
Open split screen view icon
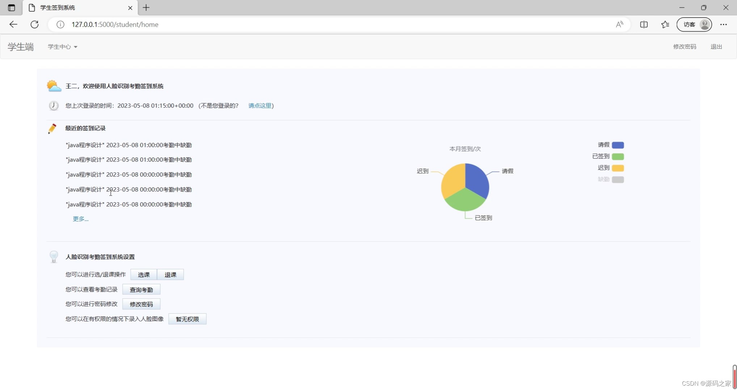(x=644, y=25)
